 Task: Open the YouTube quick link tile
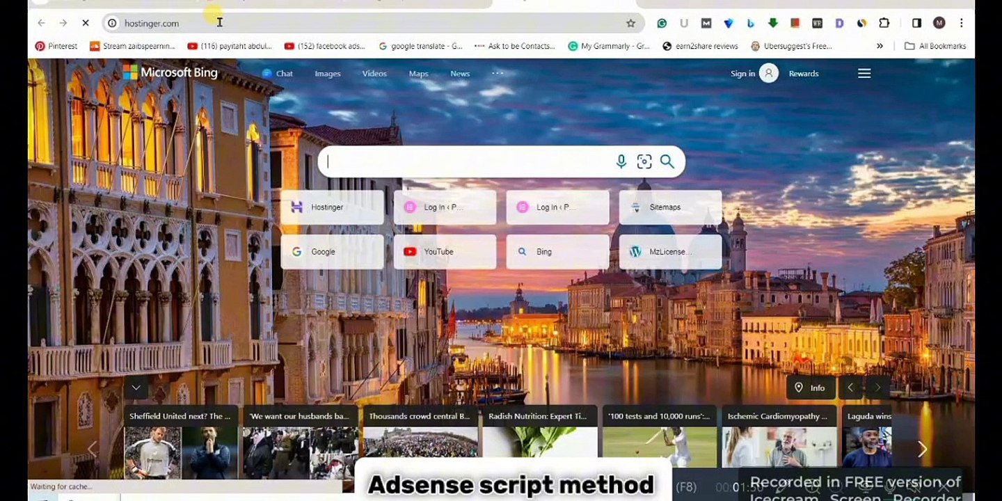(x=445, y=252)
